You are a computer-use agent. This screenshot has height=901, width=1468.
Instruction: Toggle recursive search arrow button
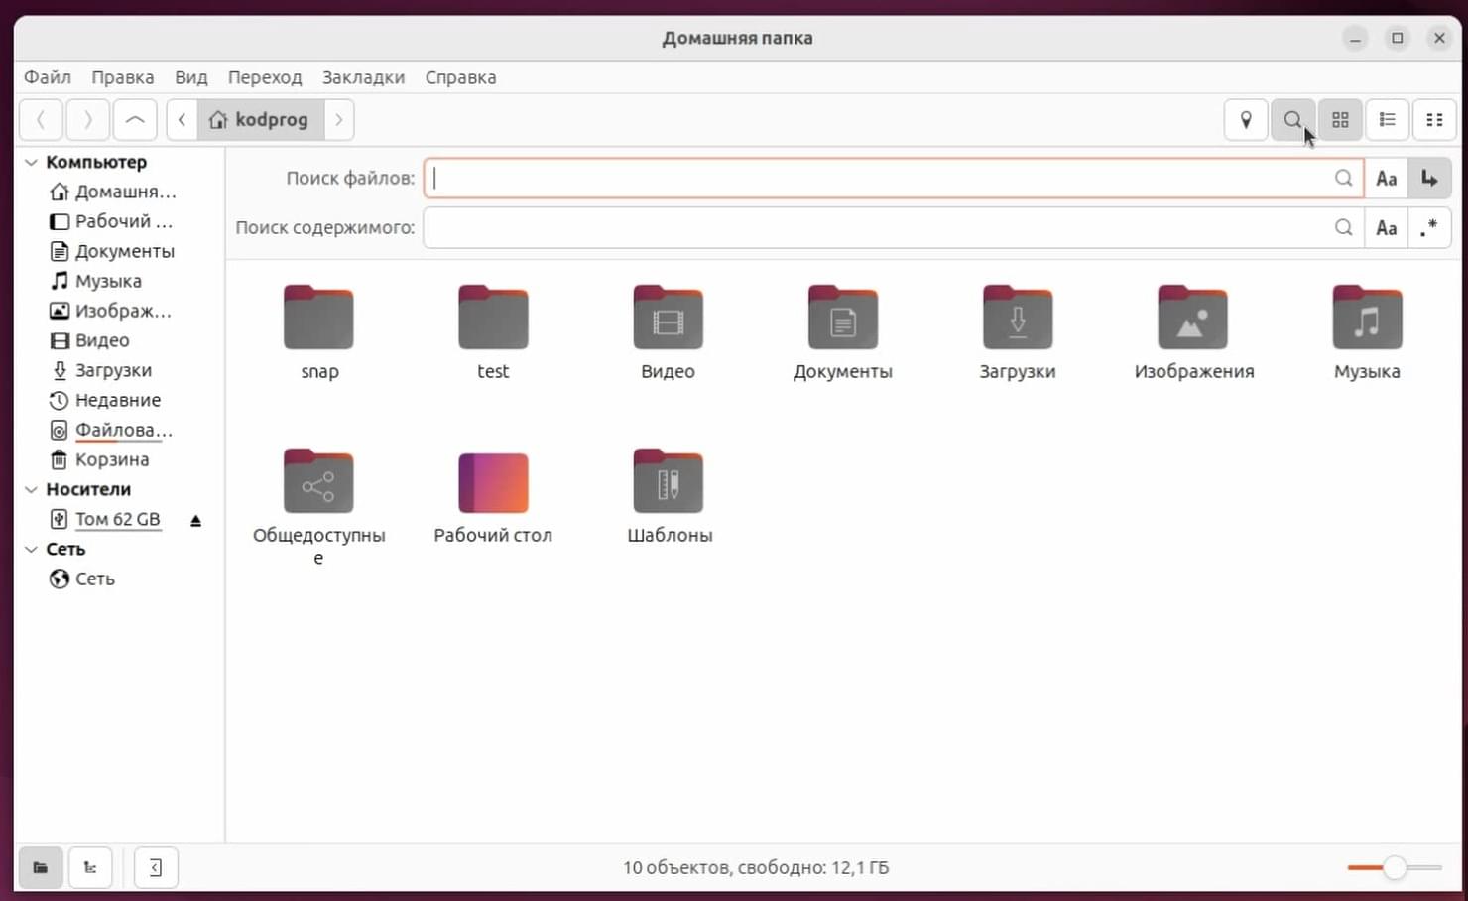(1429, 179)
